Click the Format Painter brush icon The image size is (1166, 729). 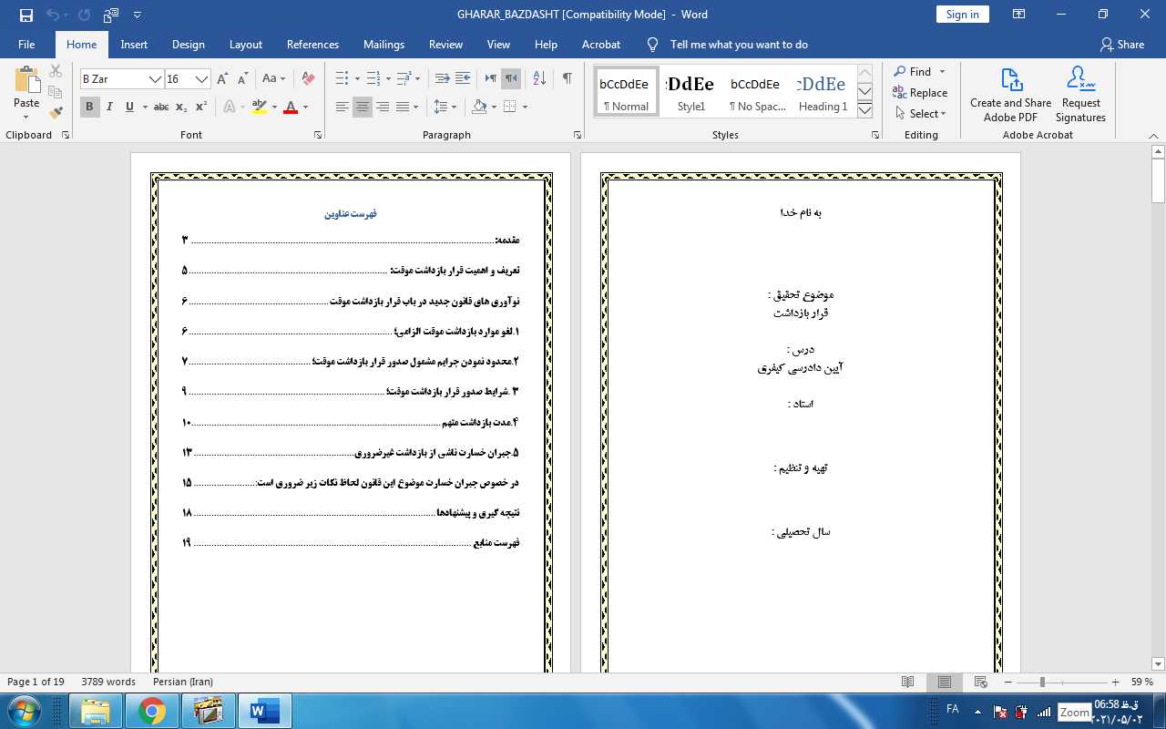point(56,113)
